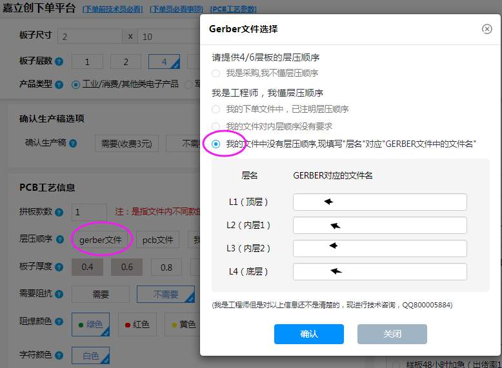Click help icon next to 层压顺序
Viewport: 502px width, 368px height.
[x=59, y=239]
